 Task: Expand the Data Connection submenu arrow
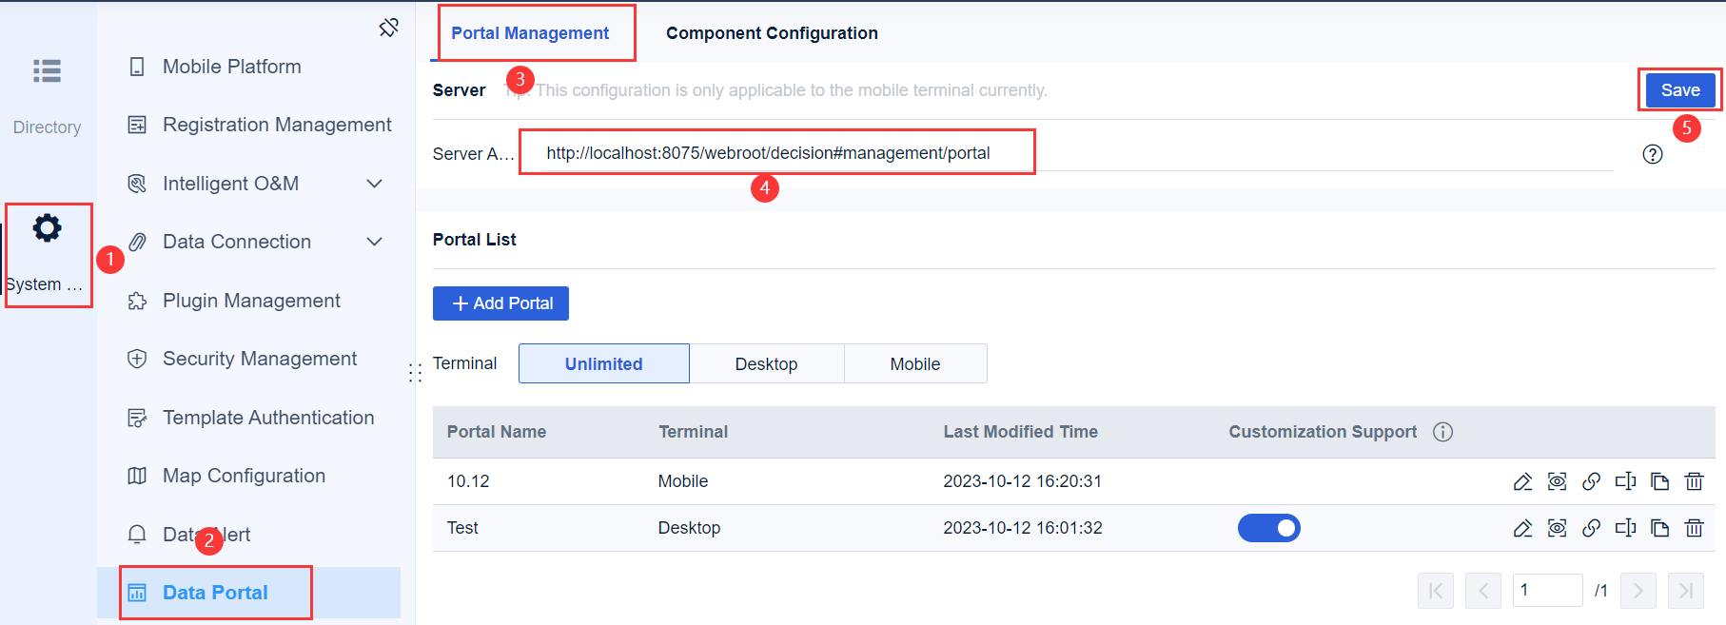click(375, 242)
